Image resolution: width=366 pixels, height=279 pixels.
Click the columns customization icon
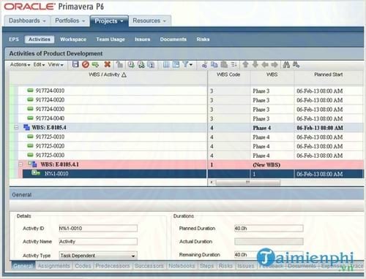166,64
